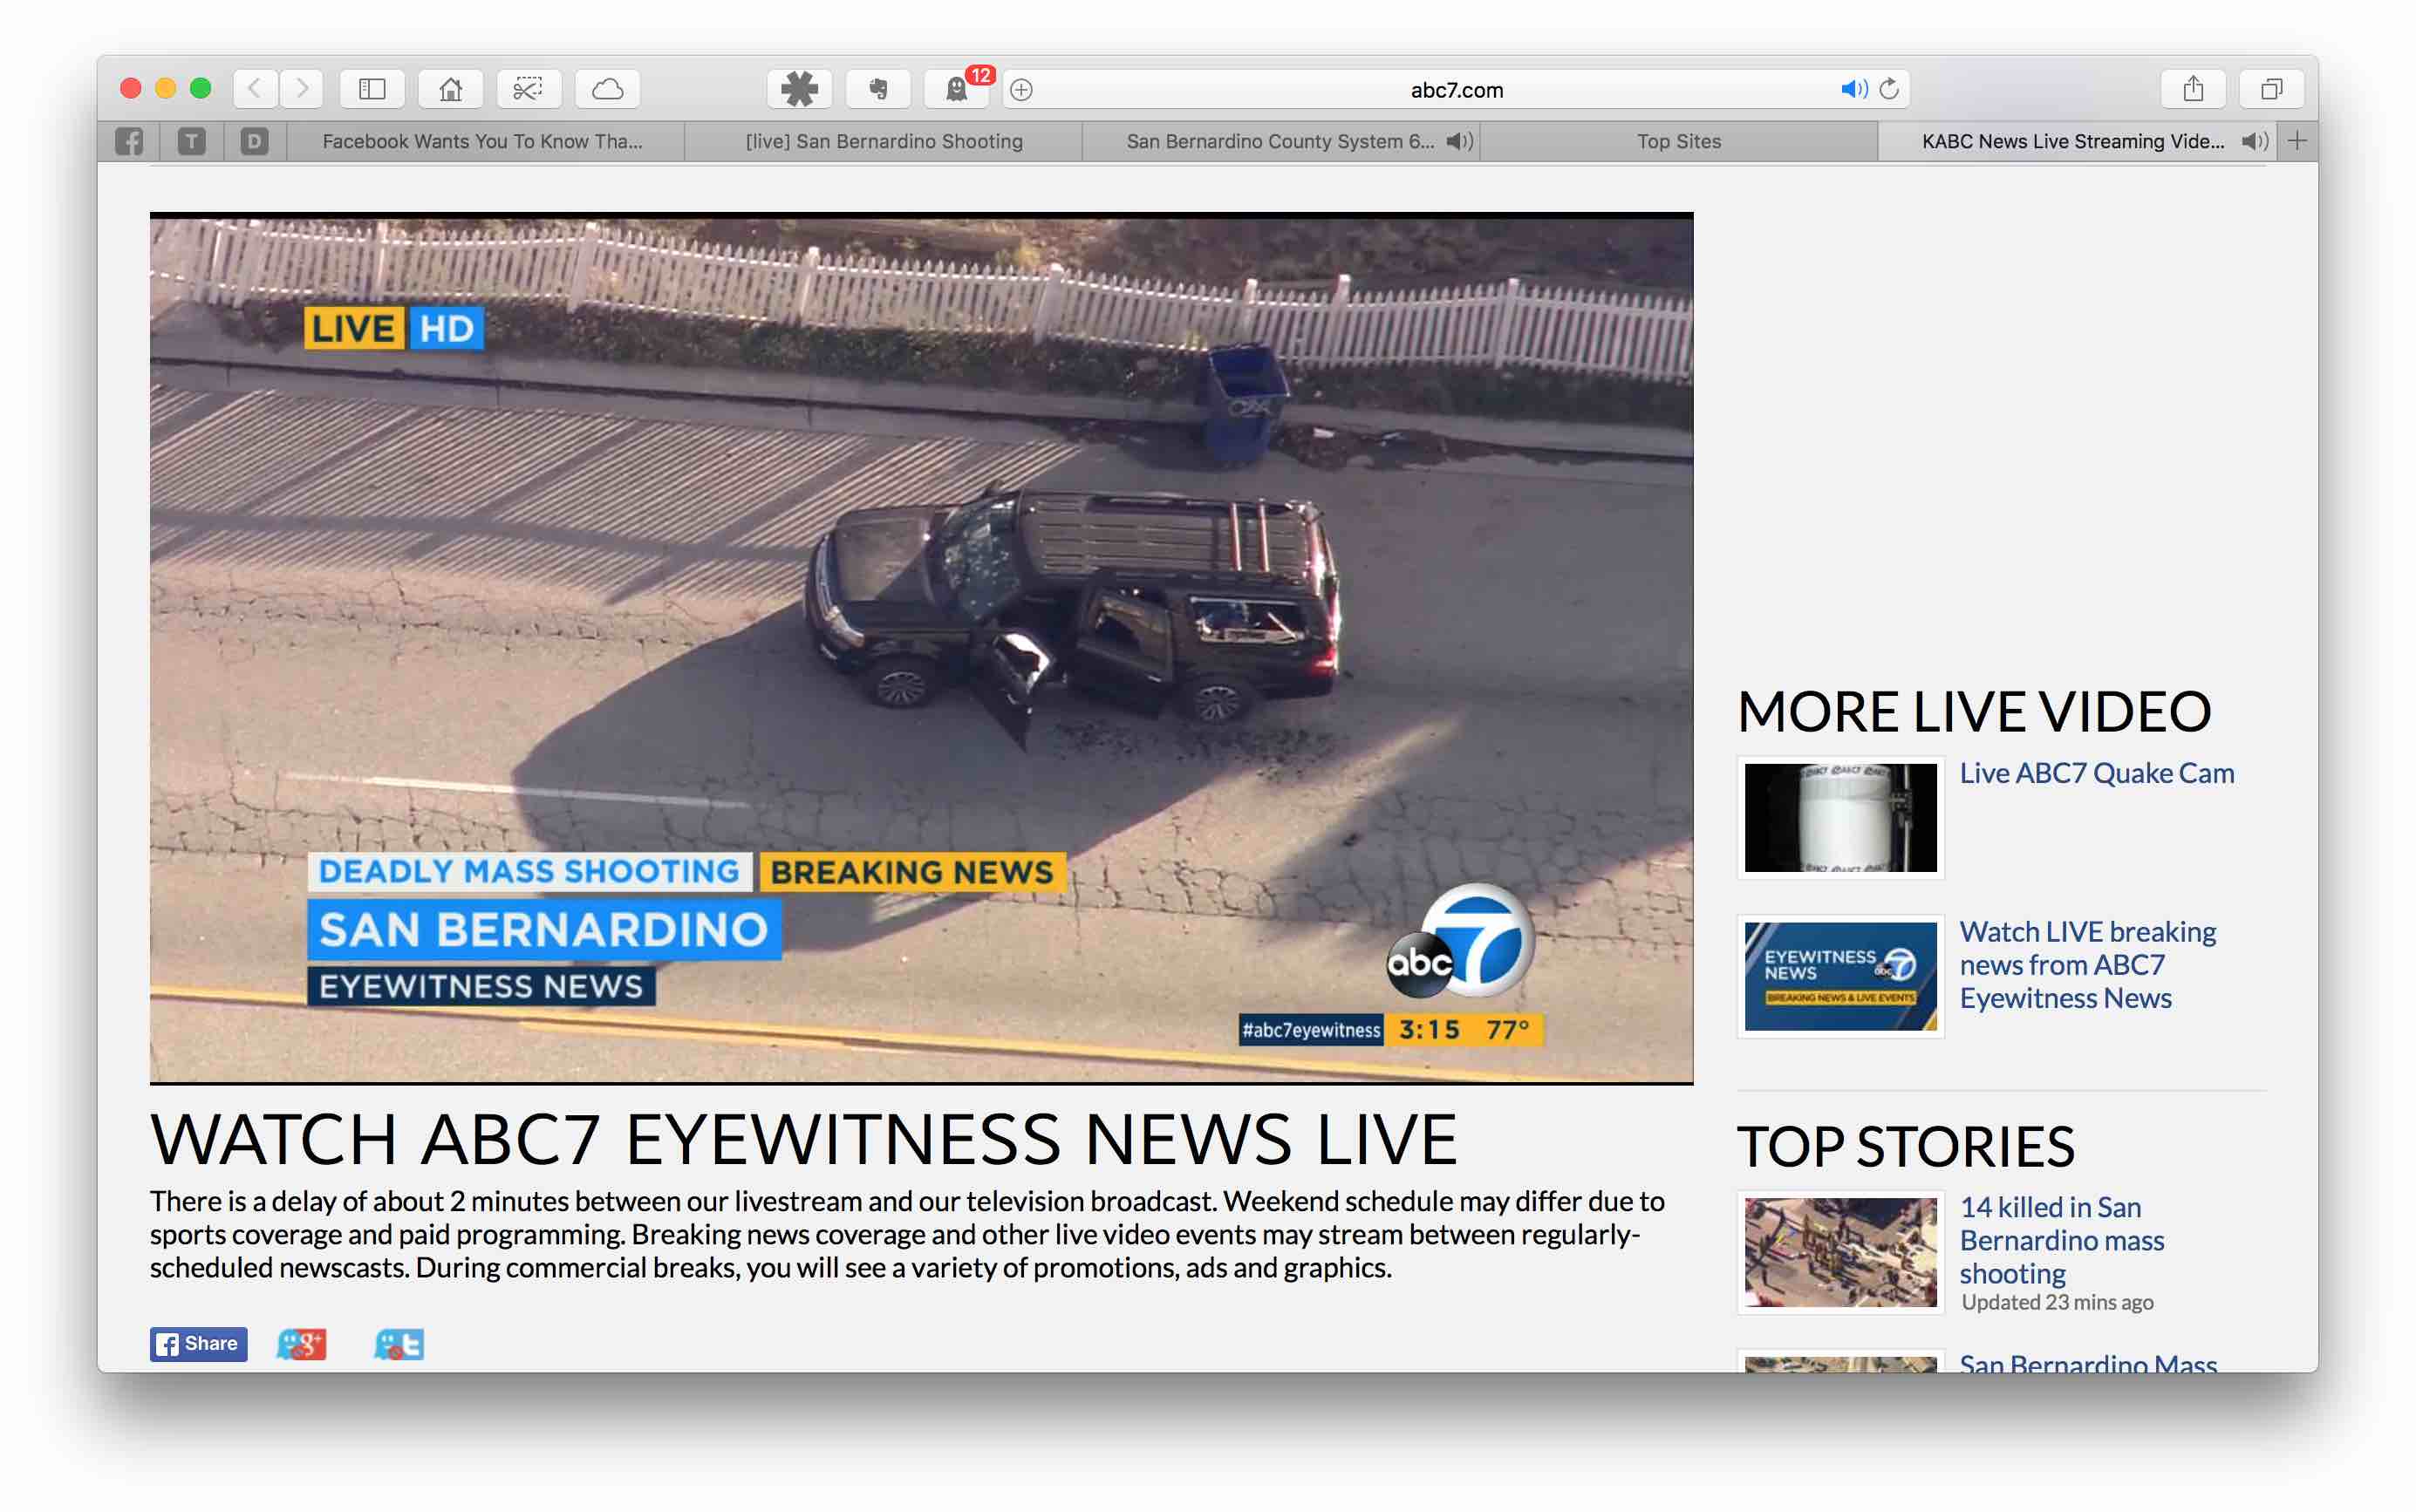Click the Evernote web clipper icon

coord(878,89)
